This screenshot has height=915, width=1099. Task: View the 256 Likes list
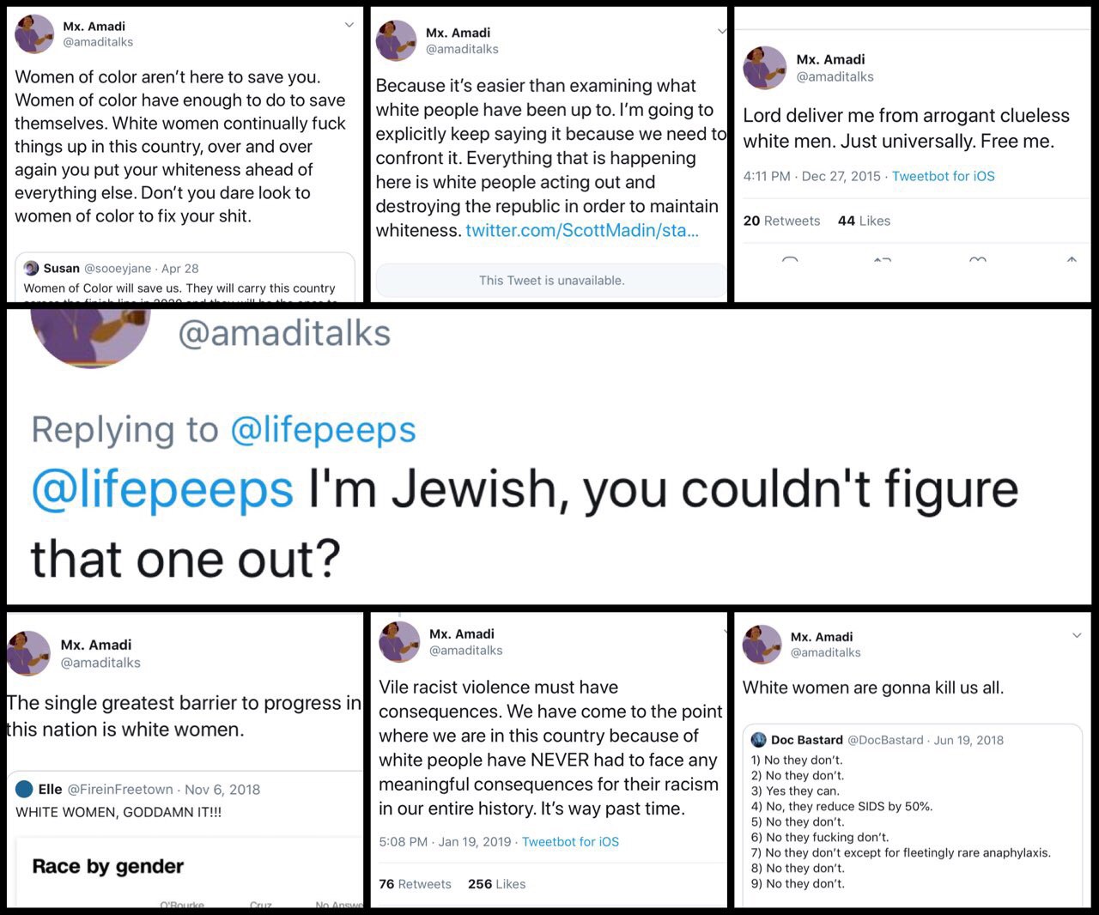496,884
